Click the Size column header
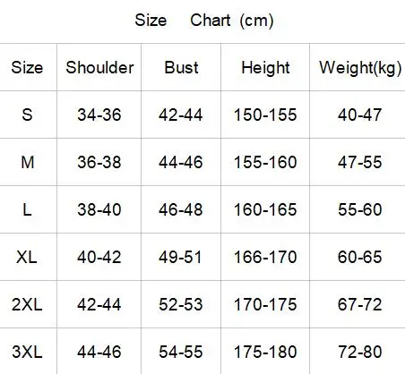This screenshot has width=405, height=374. click(x=27, y=67)
